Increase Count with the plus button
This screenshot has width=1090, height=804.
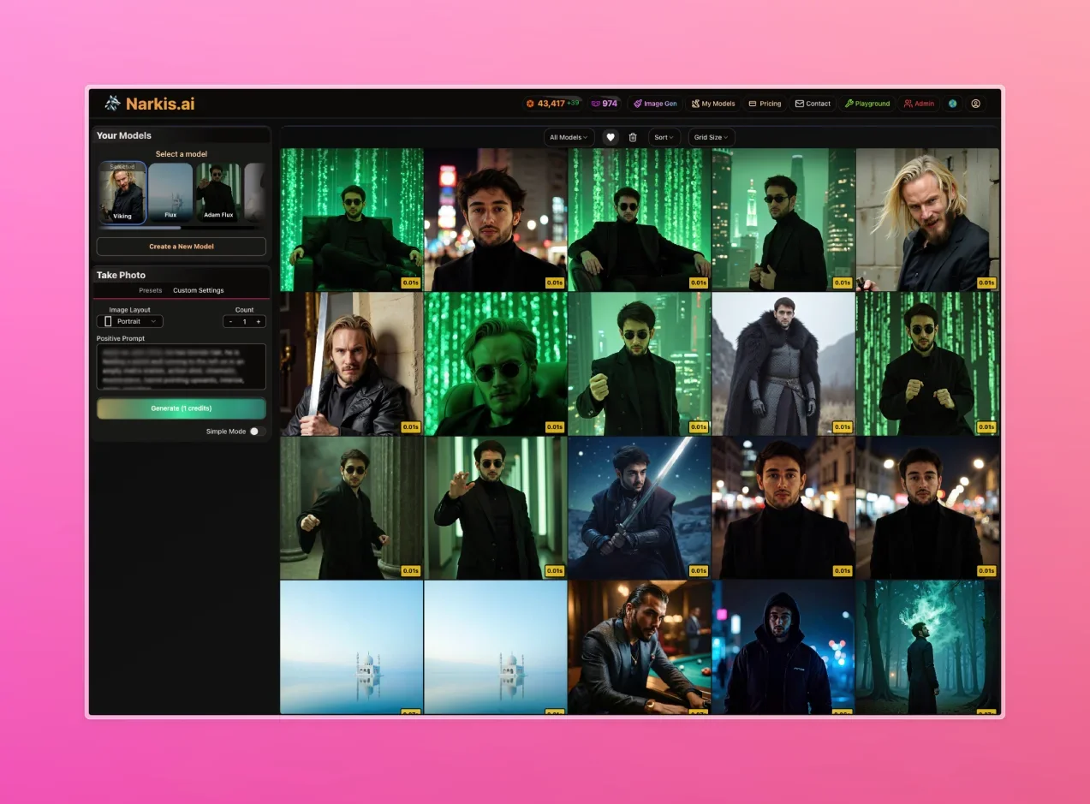coord(259,322)
